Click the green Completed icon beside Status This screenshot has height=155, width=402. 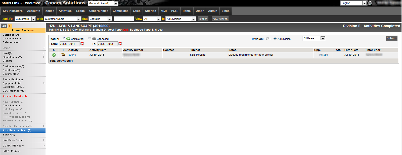[x=68, y=39]
